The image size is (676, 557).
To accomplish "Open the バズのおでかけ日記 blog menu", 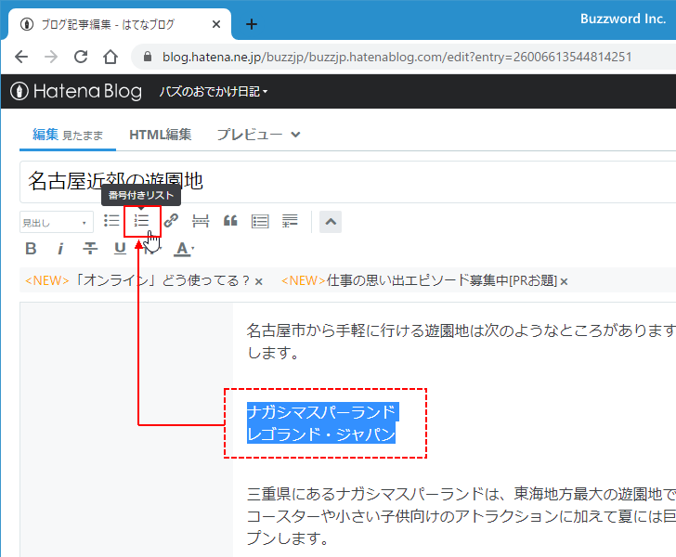I will [214, 91].
